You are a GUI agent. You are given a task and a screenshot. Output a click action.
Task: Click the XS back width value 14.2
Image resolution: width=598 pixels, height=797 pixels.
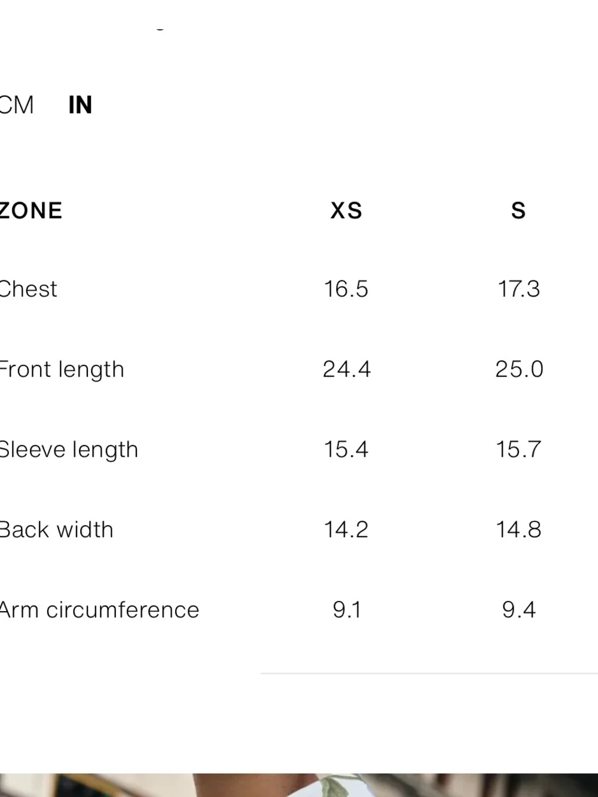tap(346, 530)
